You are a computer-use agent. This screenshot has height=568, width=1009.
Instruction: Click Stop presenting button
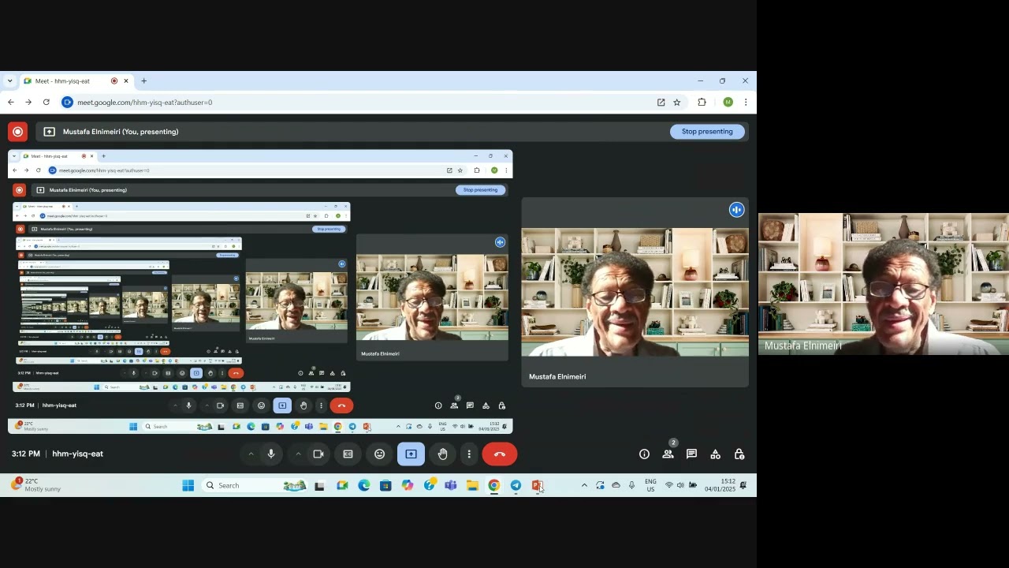707,132
